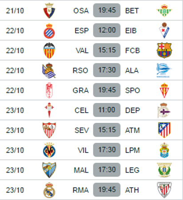Click the SPO team abbreviation
Viewport: 183px width, 200px height.
click(x=132, y=90)
